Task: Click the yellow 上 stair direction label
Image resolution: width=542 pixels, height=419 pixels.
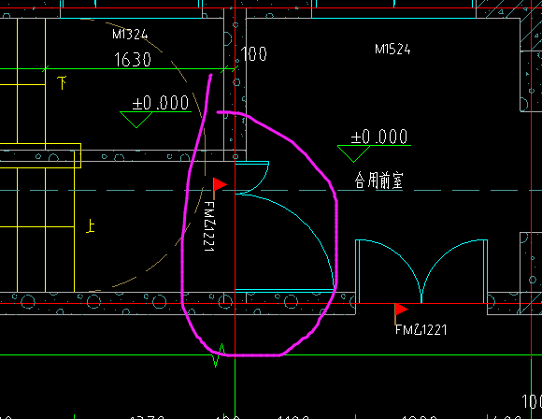Action: (x=91, y=226)
